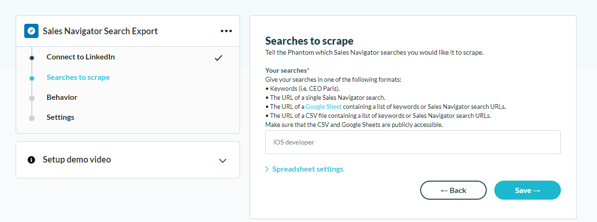Click the single Sales Navigator search bullet
The image size is (597, 222).
(x=325, y=97)
